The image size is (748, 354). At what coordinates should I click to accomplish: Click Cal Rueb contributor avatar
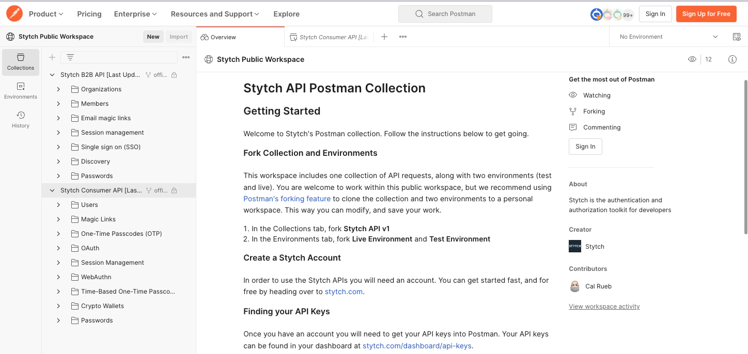tap(575, 286)
